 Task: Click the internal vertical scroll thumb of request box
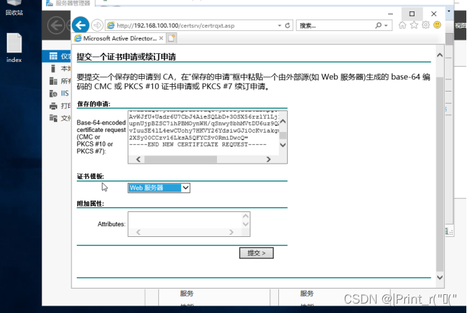tap(282, 136)
